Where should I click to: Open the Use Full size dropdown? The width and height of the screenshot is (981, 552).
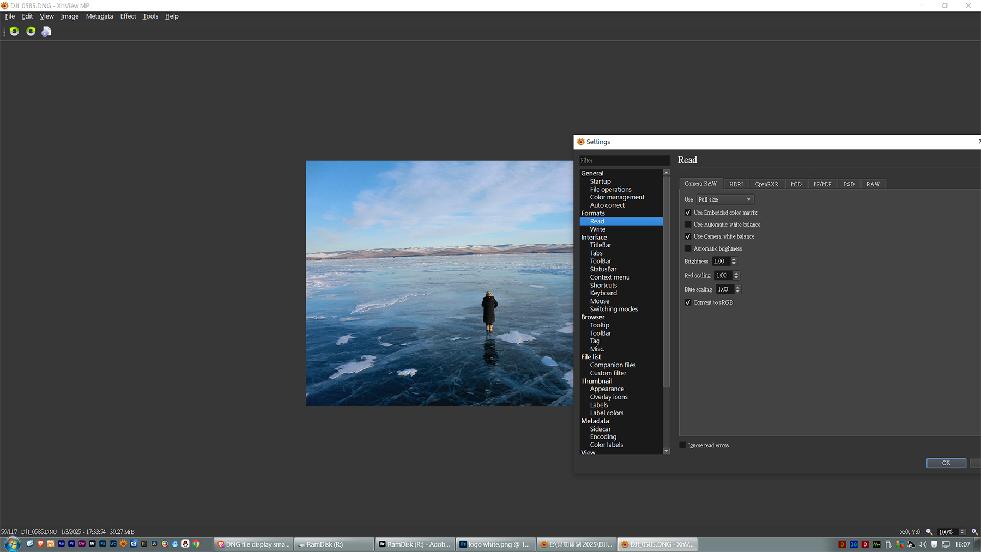point(725,199)
